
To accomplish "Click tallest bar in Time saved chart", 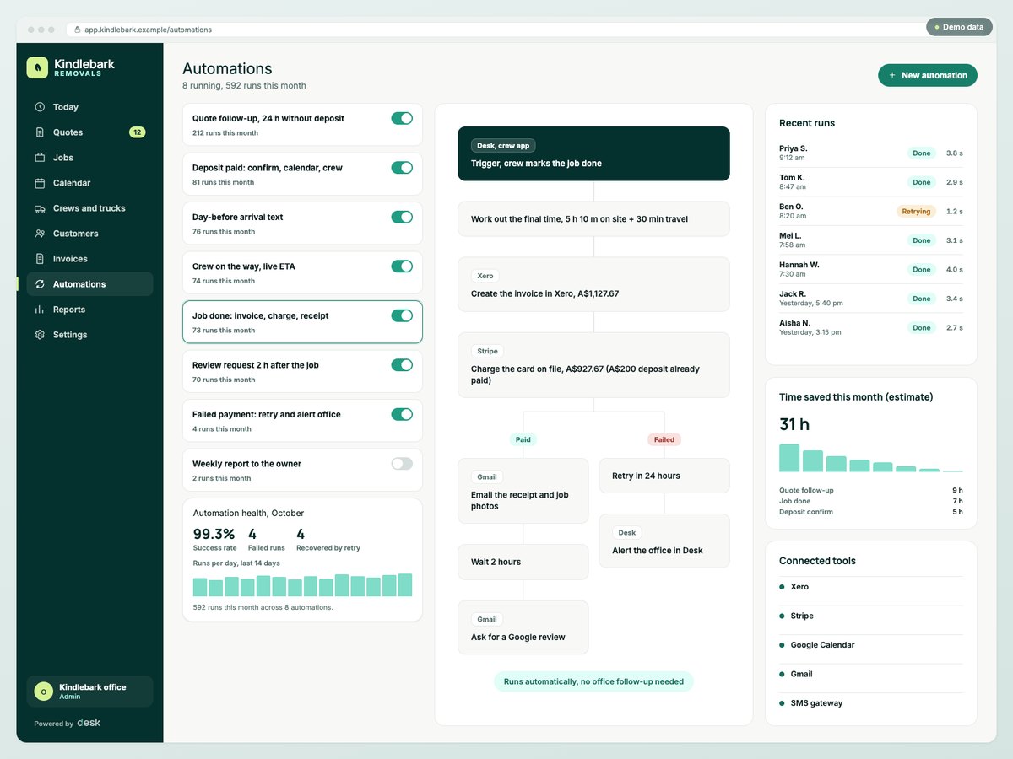I will [x=789, y=458].
